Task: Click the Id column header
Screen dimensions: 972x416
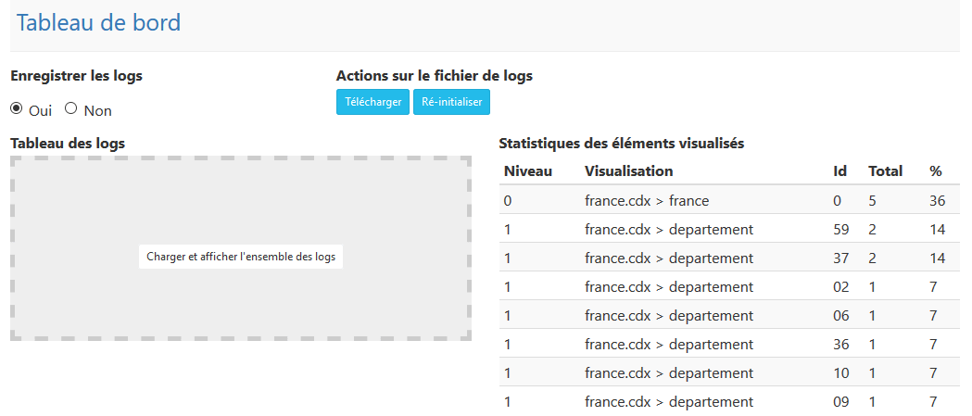Action: pos(840,171)
